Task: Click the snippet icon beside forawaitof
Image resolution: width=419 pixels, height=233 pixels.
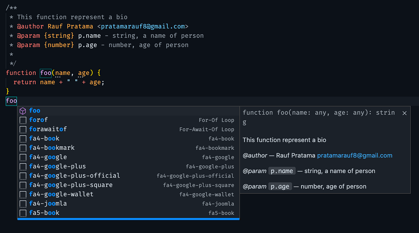Action: [x=23, y=129]
